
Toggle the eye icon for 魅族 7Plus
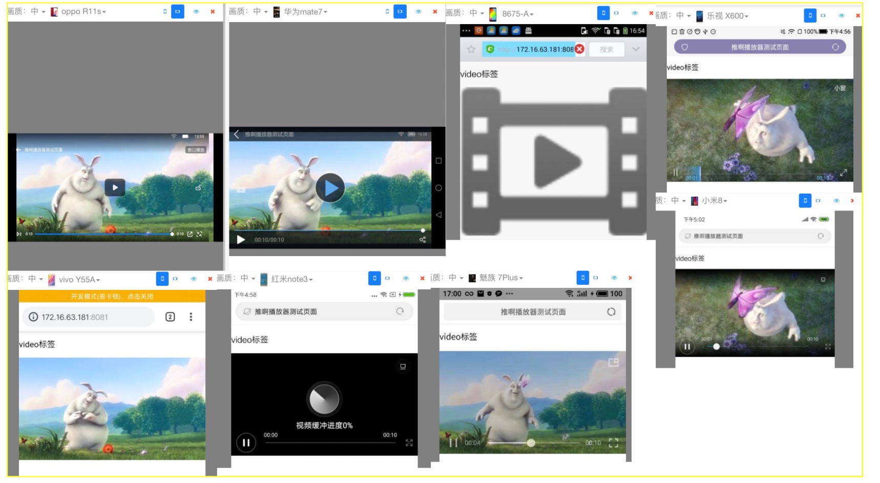coord(614,278)
